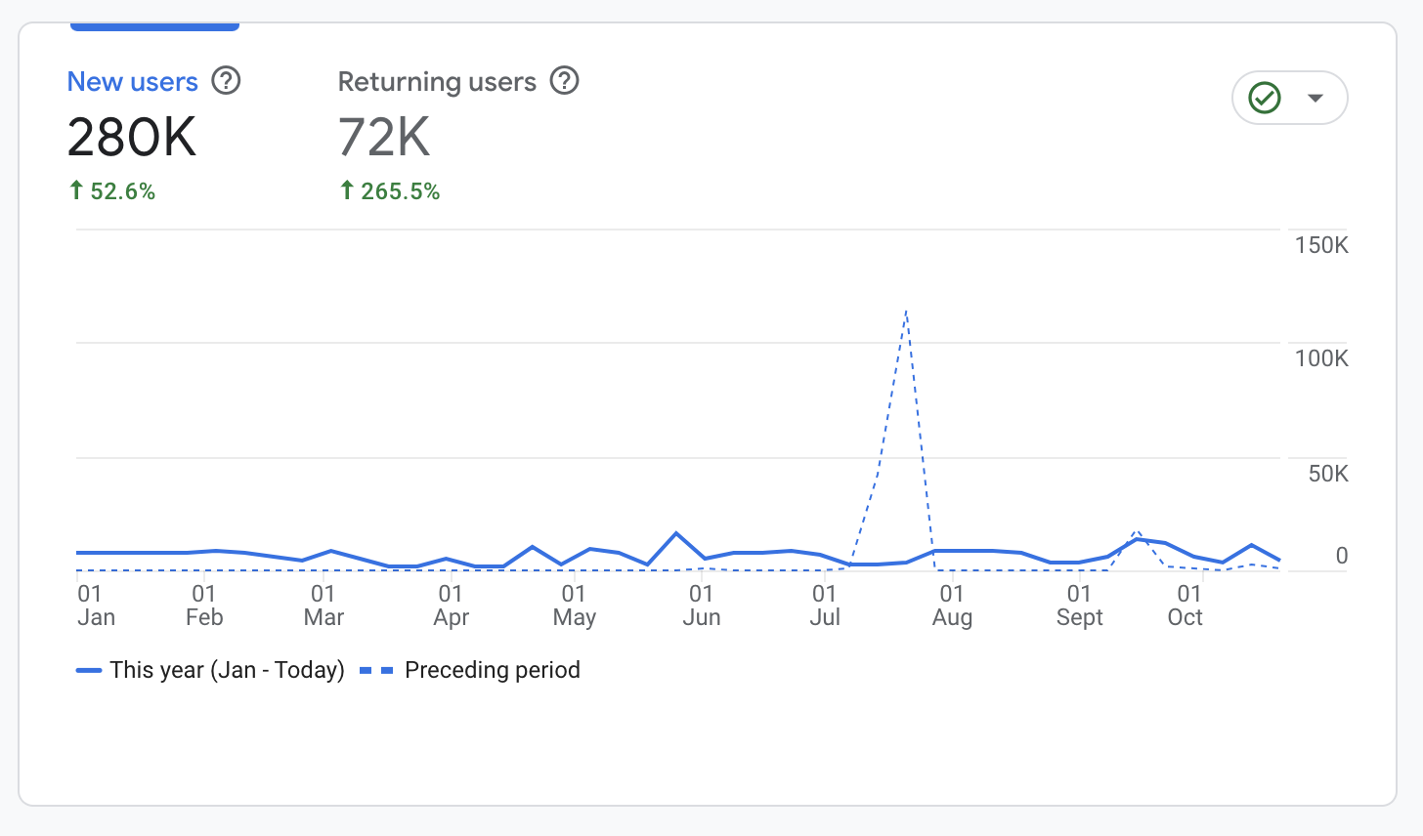This screenshot has width=1423, height=836.
Task: Open the New users help icon
Action: [226, 81]
